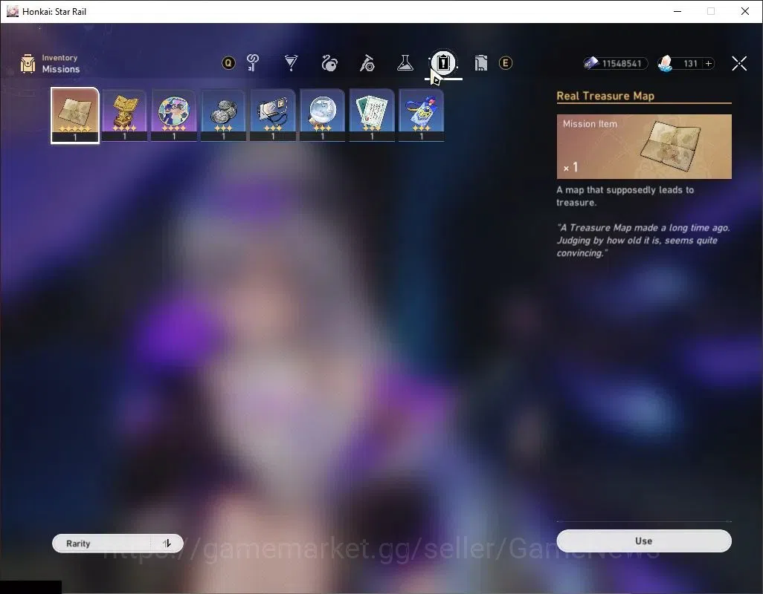Select the Light Cone category icon
The image size is (763, 594).
[x=367, y=62]
